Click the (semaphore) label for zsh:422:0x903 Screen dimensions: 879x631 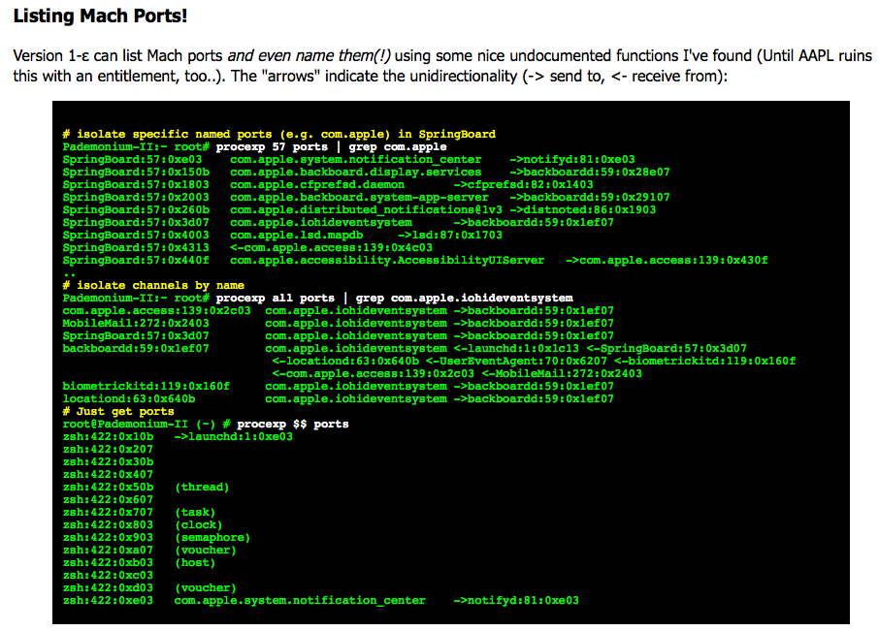click(212, 538)
